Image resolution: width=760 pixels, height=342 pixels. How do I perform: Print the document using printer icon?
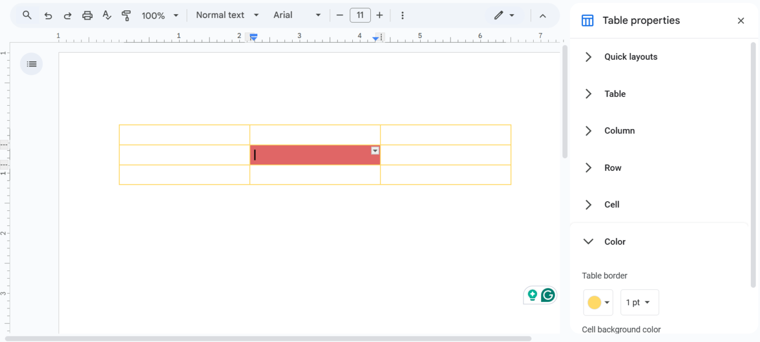tap(87, 15)
